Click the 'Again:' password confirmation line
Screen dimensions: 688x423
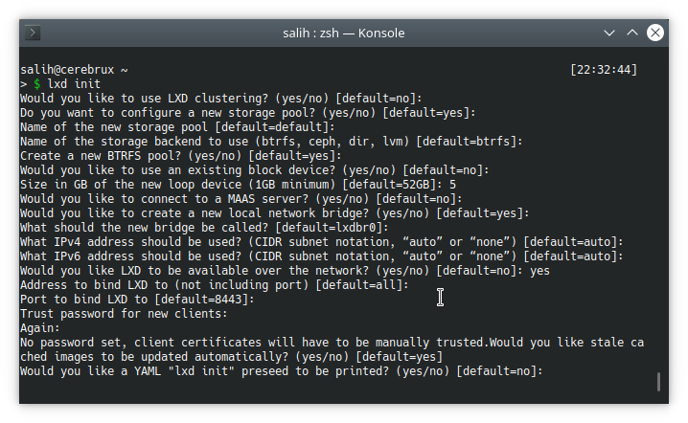pos(40,328)
